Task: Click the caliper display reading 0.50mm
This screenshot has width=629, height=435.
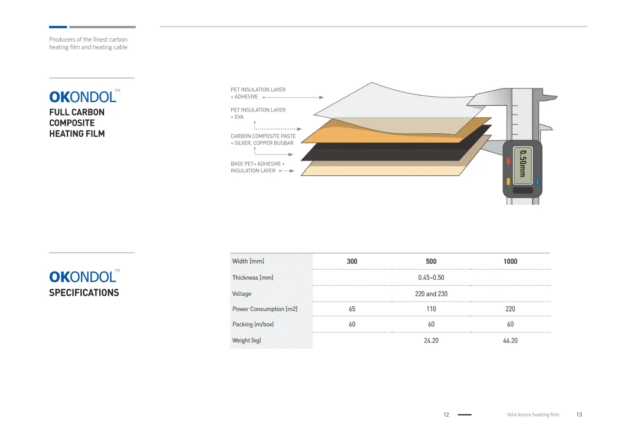Action: 523,165
